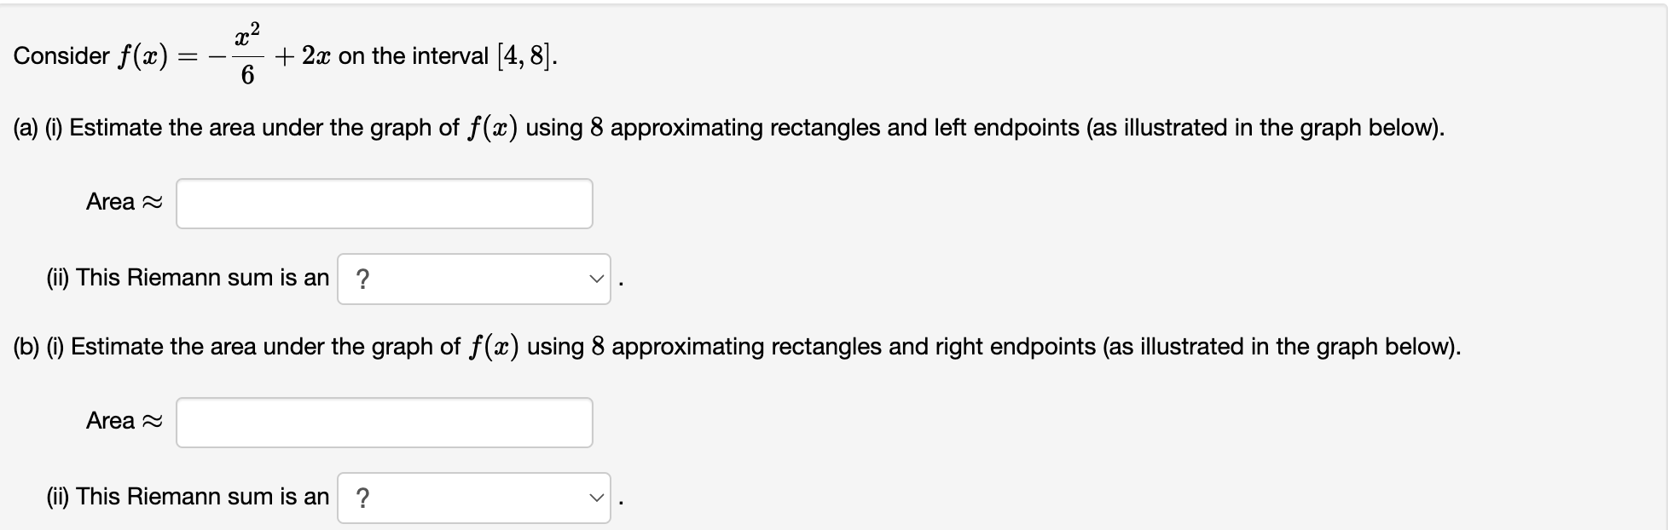Click the chevron icon on the first Riemann sum dropdown

pos(597,277)
